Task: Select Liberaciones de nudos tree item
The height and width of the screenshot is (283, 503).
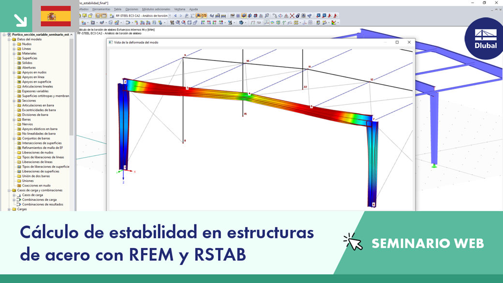Action: coord(38,152)
